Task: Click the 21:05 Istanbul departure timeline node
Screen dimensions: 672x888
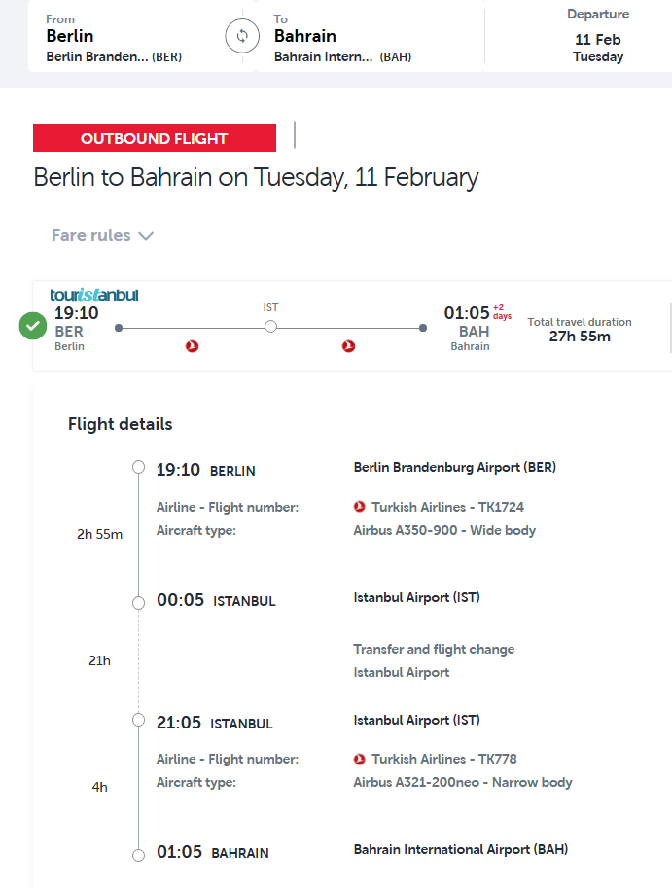Action: coord(139,721)
